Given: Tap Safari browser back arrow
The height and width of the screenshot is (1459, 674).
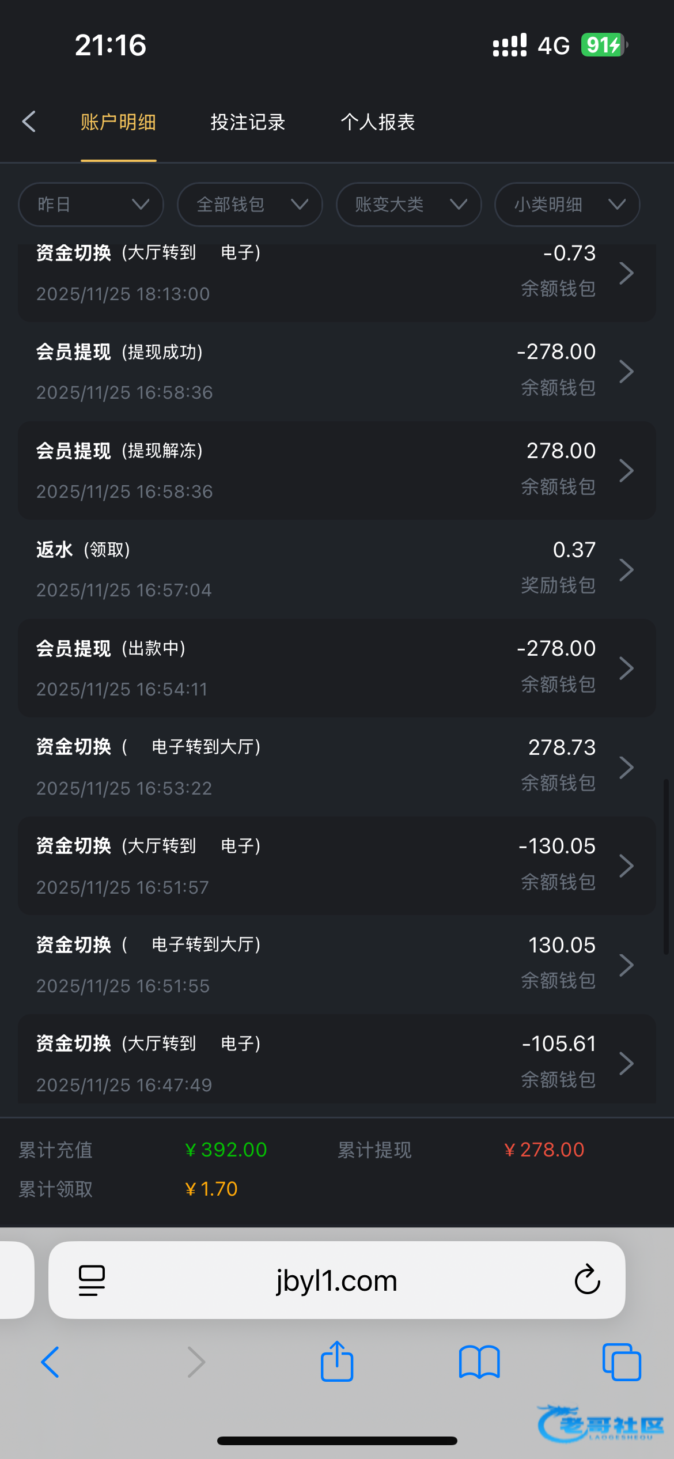Looking at the screenshot, I should (x=51, y=1362).
